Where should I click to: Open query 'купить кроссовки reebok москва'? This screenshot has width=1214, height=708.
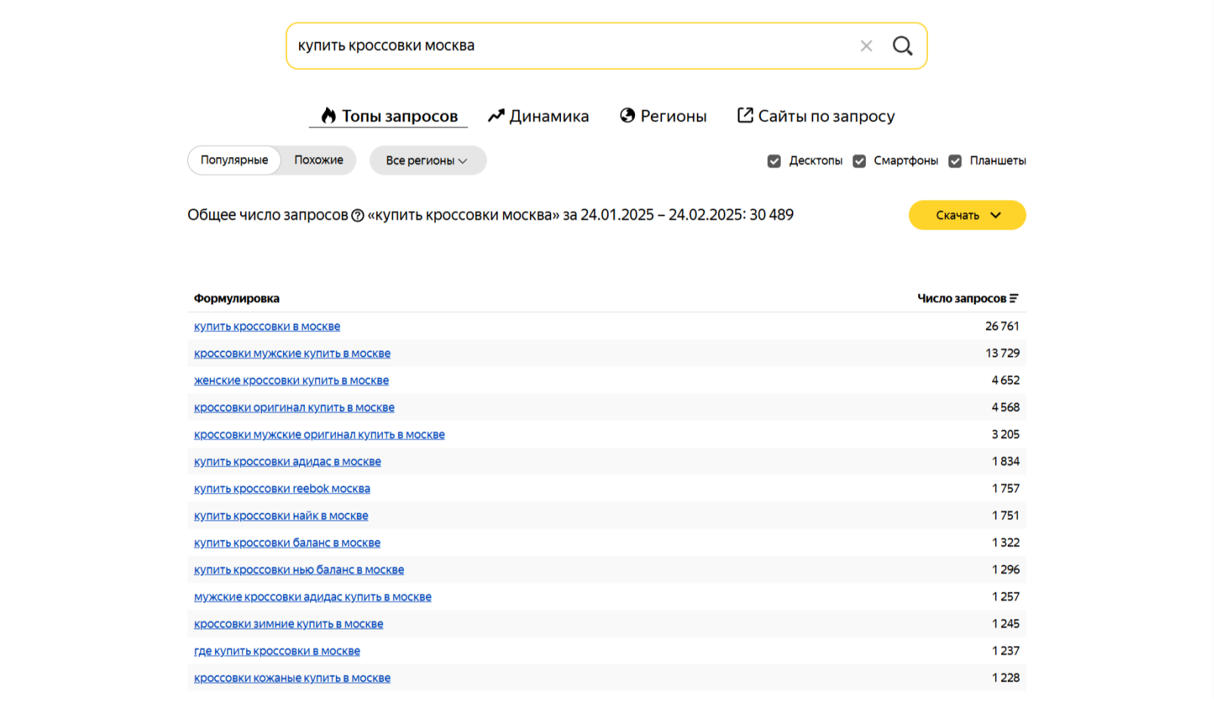click(x=282, y=489)
